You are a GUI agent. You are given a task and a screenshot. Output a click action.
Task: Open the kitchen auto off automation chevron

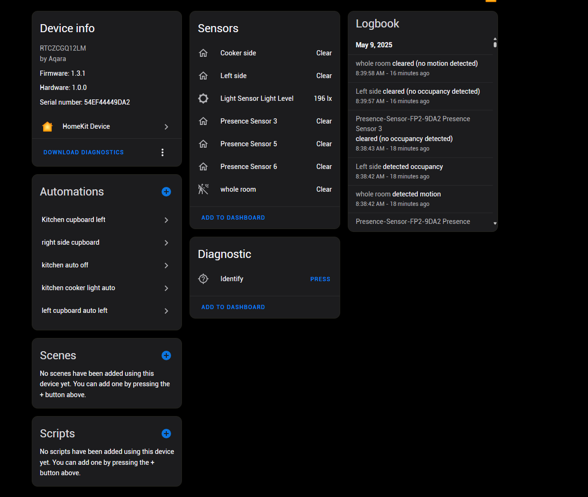point(166,266)
